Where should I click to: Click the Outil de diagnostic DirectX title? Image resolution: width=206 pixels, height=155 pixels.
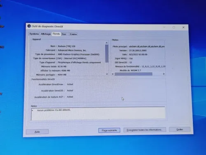pyautogui.click(x=47, y=26)
